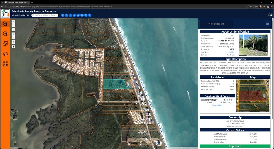This screenshot has width=274, height=149.
Task: Click the Exemption value $0
Action: [x=255, y=140]
